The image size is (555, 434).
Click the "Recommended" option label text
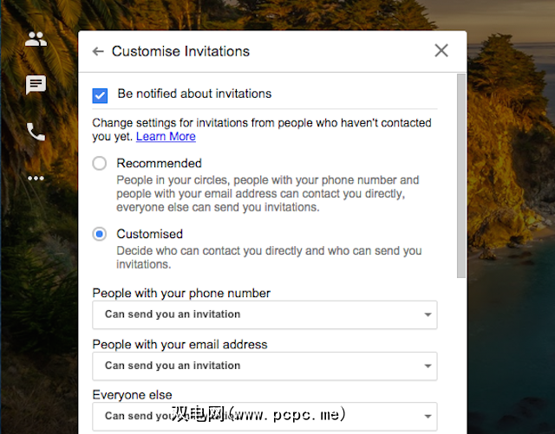(x=159, y=163)
